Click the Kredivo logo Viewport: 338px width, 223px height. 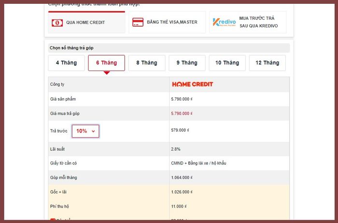(223, 22)
